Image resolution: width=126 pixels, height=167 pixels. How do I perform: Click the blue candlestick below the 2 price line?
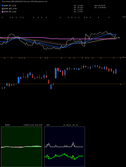[x=51, y=87]
